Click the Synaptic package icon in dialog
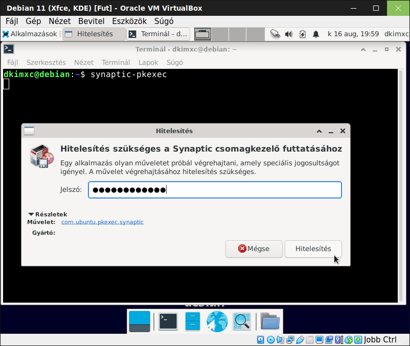 (42, 156)
